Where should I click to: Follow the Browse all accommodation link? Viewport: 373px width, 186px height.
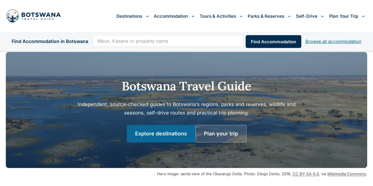(x=333, y=42)
